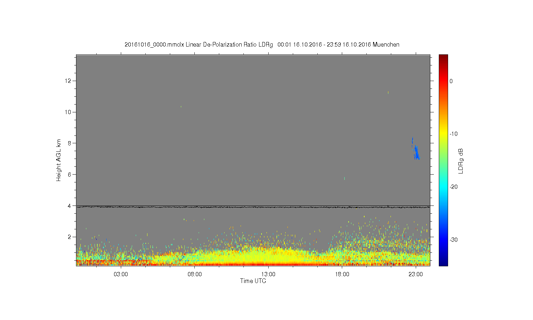
Task: Click the colorbar value -10
Action: coord(453,134)
